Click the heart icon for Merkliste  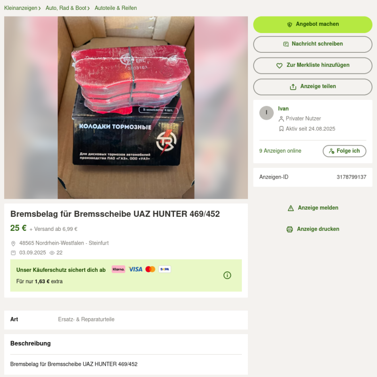tap(279, 66)
